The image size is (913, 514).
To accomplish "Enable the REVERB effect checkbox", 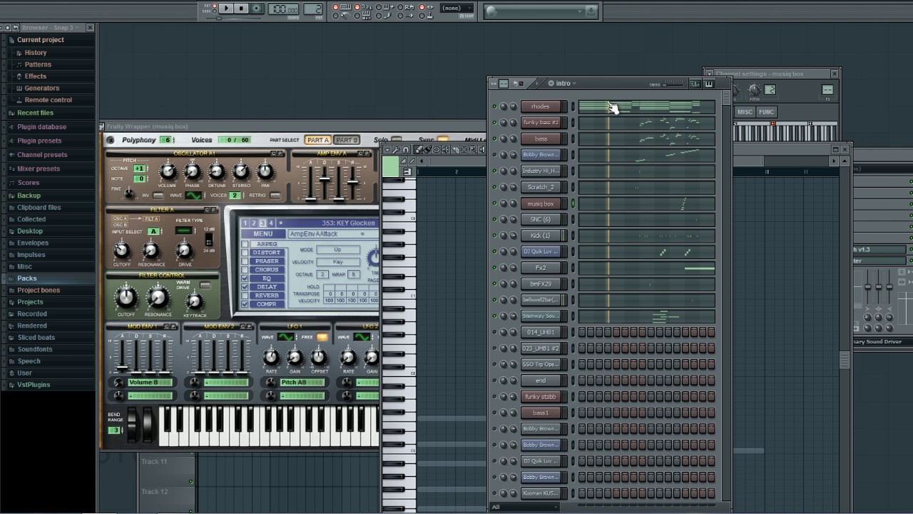I will [245, 296].
